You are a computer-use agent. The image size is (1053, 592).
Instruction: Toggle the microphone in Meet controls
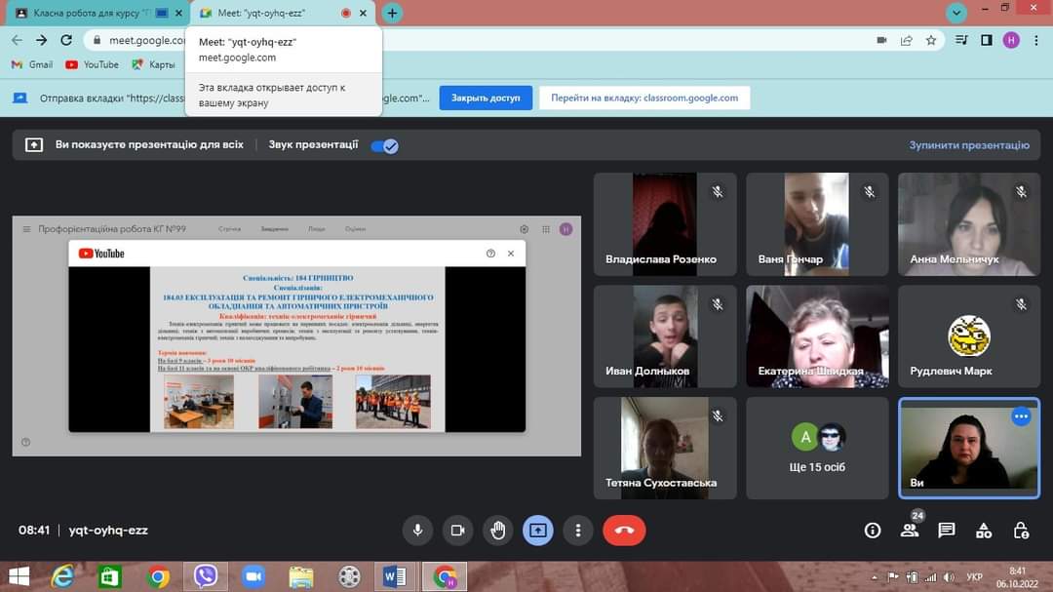click(x=417, y=530)
